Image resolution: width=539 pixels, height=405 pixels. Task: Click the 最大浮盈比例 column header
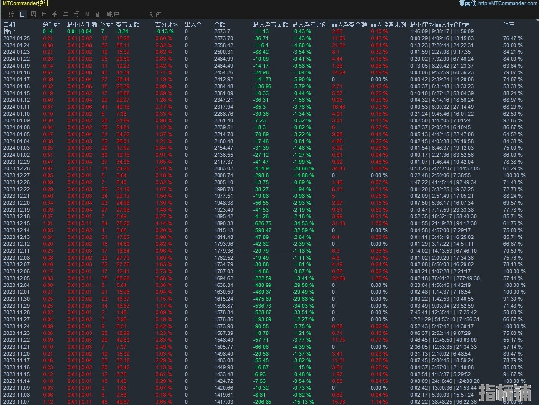coord(388,24)
